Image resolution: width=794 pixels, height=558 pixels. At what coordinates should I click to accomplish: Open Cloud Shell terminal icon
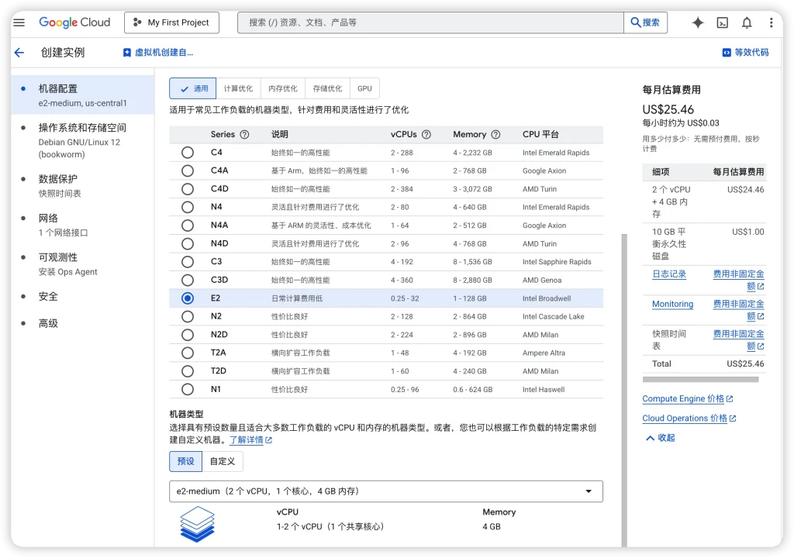[722, 22]
